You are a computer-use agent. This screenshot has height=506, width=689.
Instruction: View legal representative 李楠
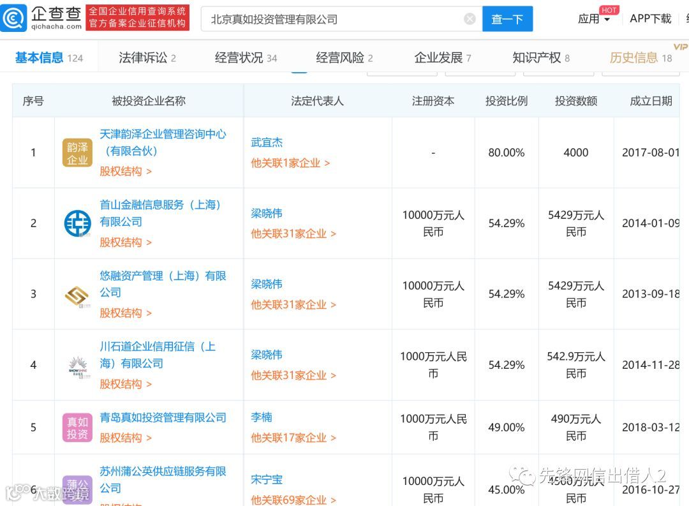pos(262,417)
